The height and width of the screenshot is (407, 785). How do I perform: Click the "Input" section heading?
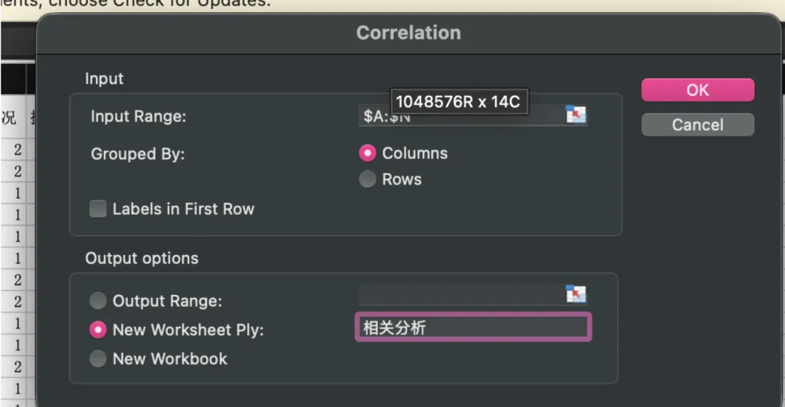pos(104,78)
